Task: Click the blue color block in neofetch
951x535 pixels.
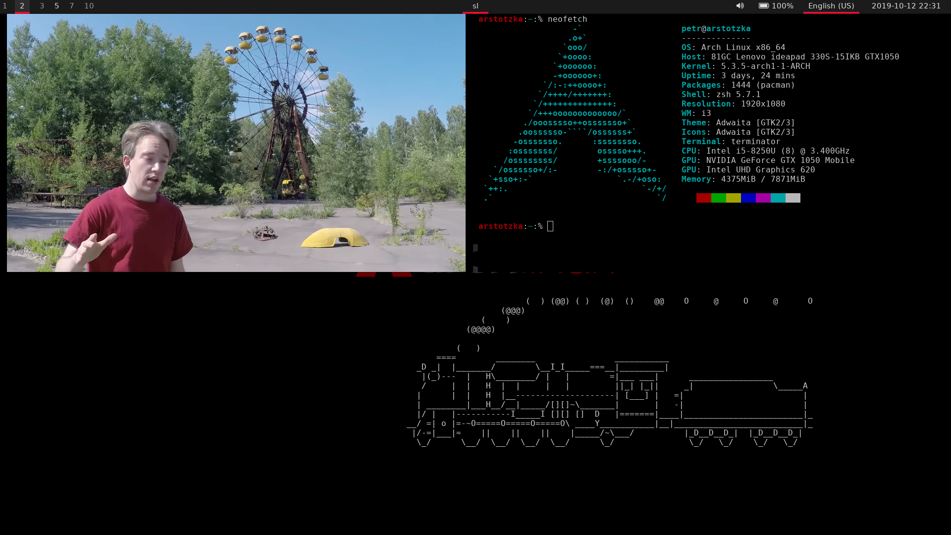Action: click(x=748, y=198)
